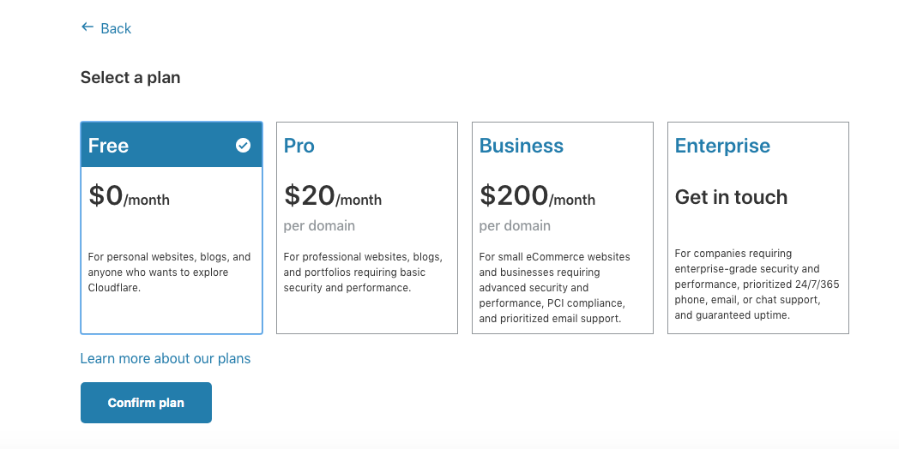Choose the Business plan title
This screenshot has height=449, width=899.
click(522, 146)
